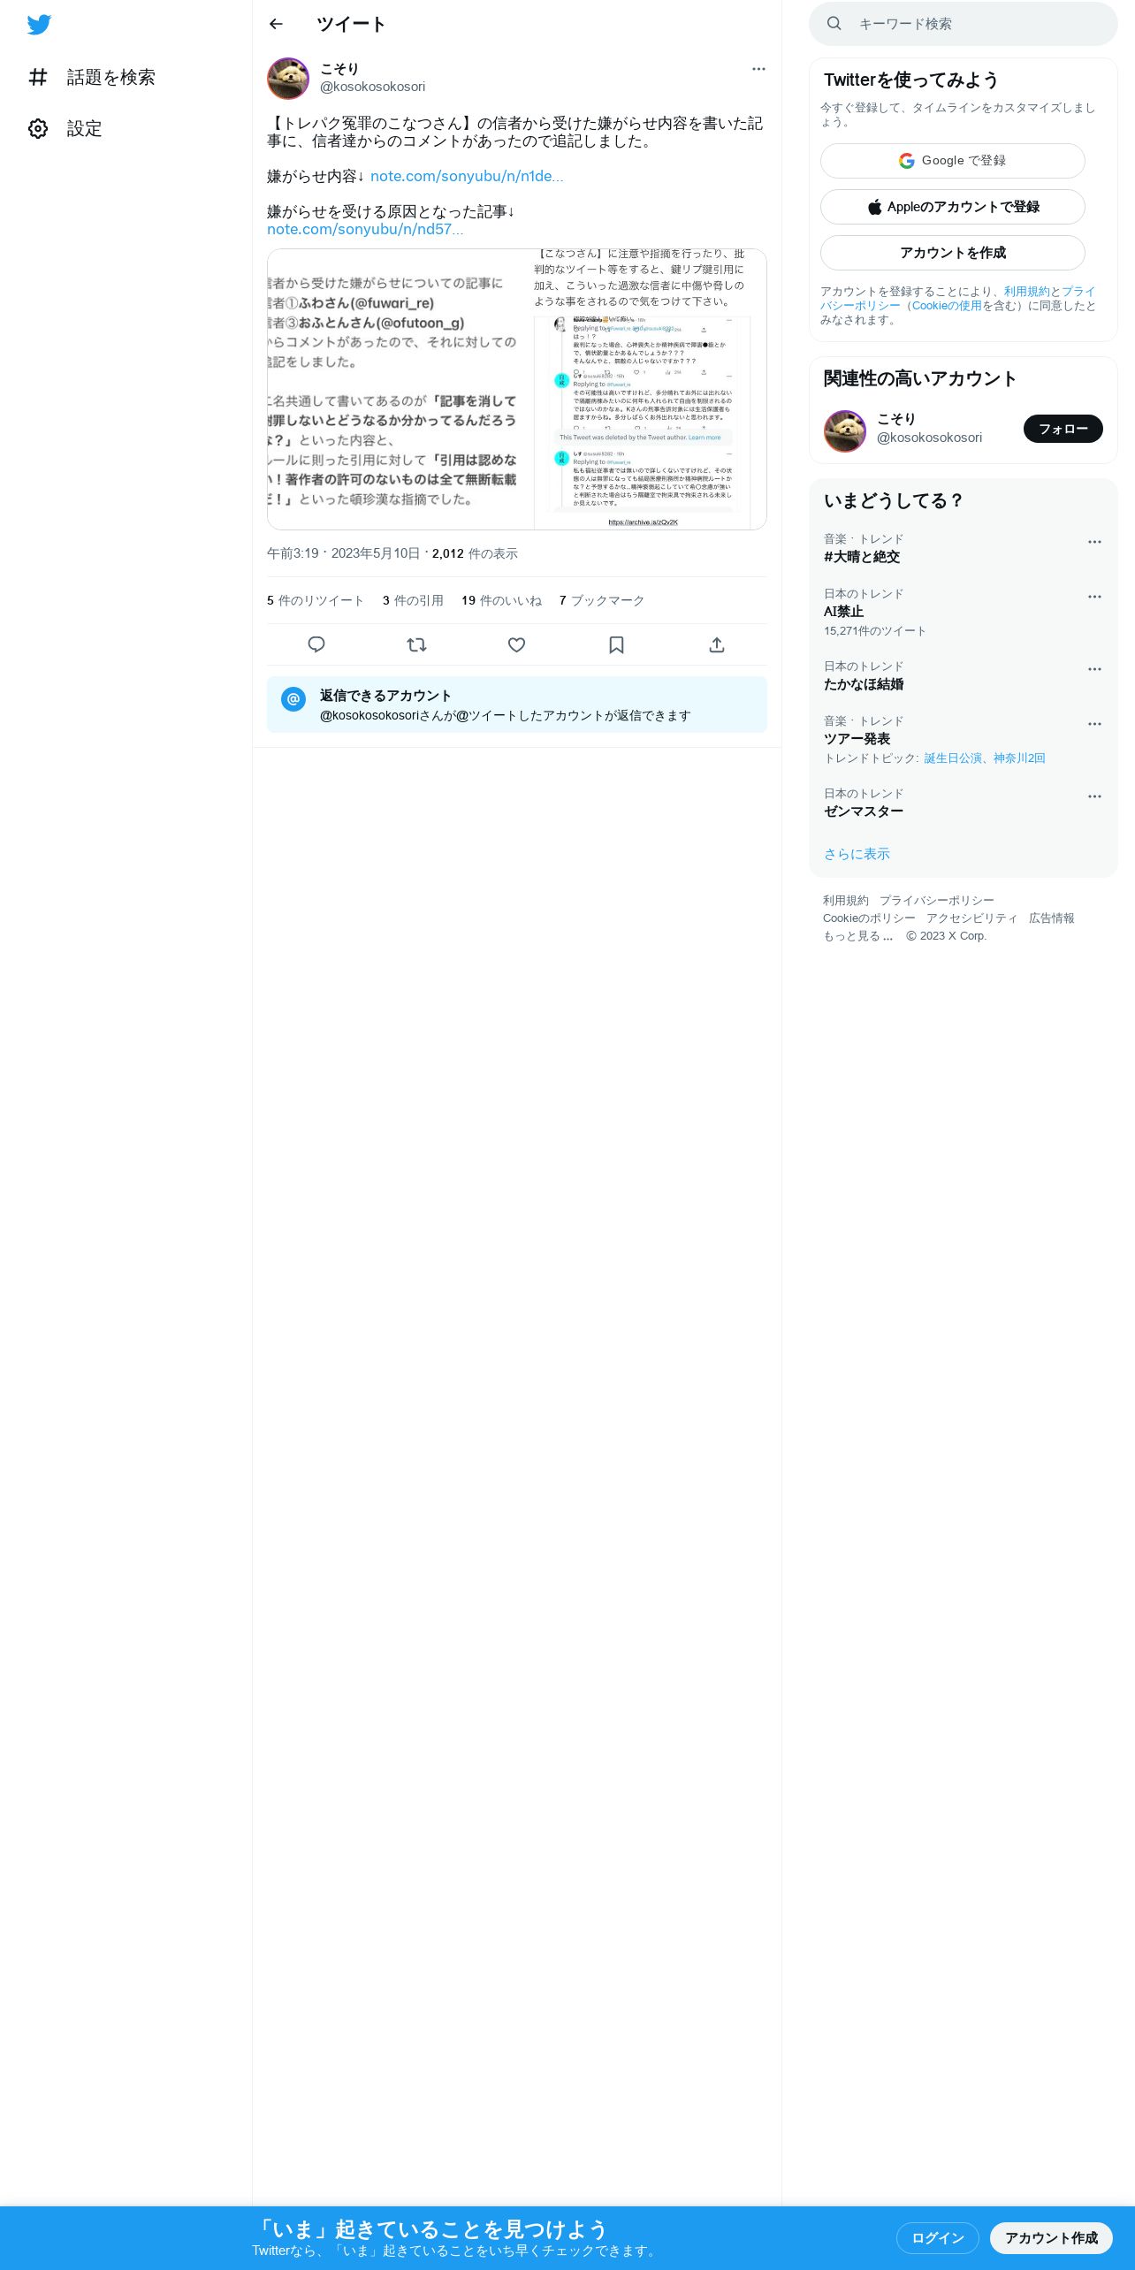
Task: Open the 広告情報 footer link
Action: pyautogui.click(x=1052, y=918)
